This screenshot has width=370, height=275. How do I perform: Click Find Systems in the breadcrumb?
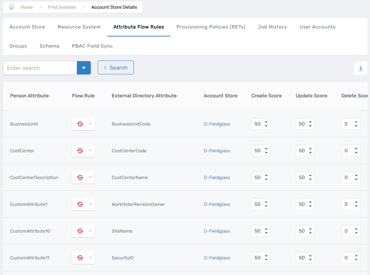coord(62,7)
